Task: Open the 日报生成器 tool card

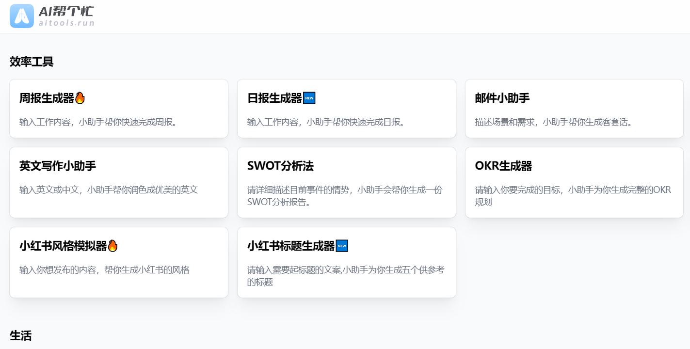Action: 346,108
